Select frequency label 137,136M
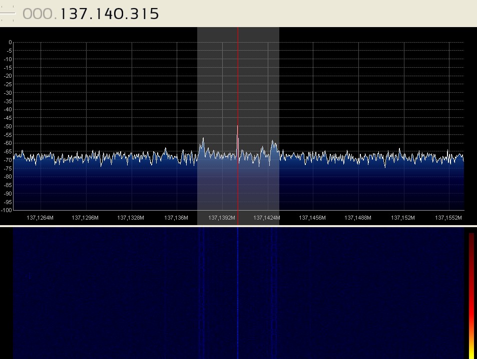The width and height of the screenshot is (477, 359). (x=176, y=218)
